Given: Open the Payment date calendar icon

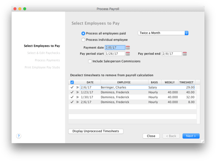Looking at the screenshot, I should pyautogui.click(x=128, y=48).
